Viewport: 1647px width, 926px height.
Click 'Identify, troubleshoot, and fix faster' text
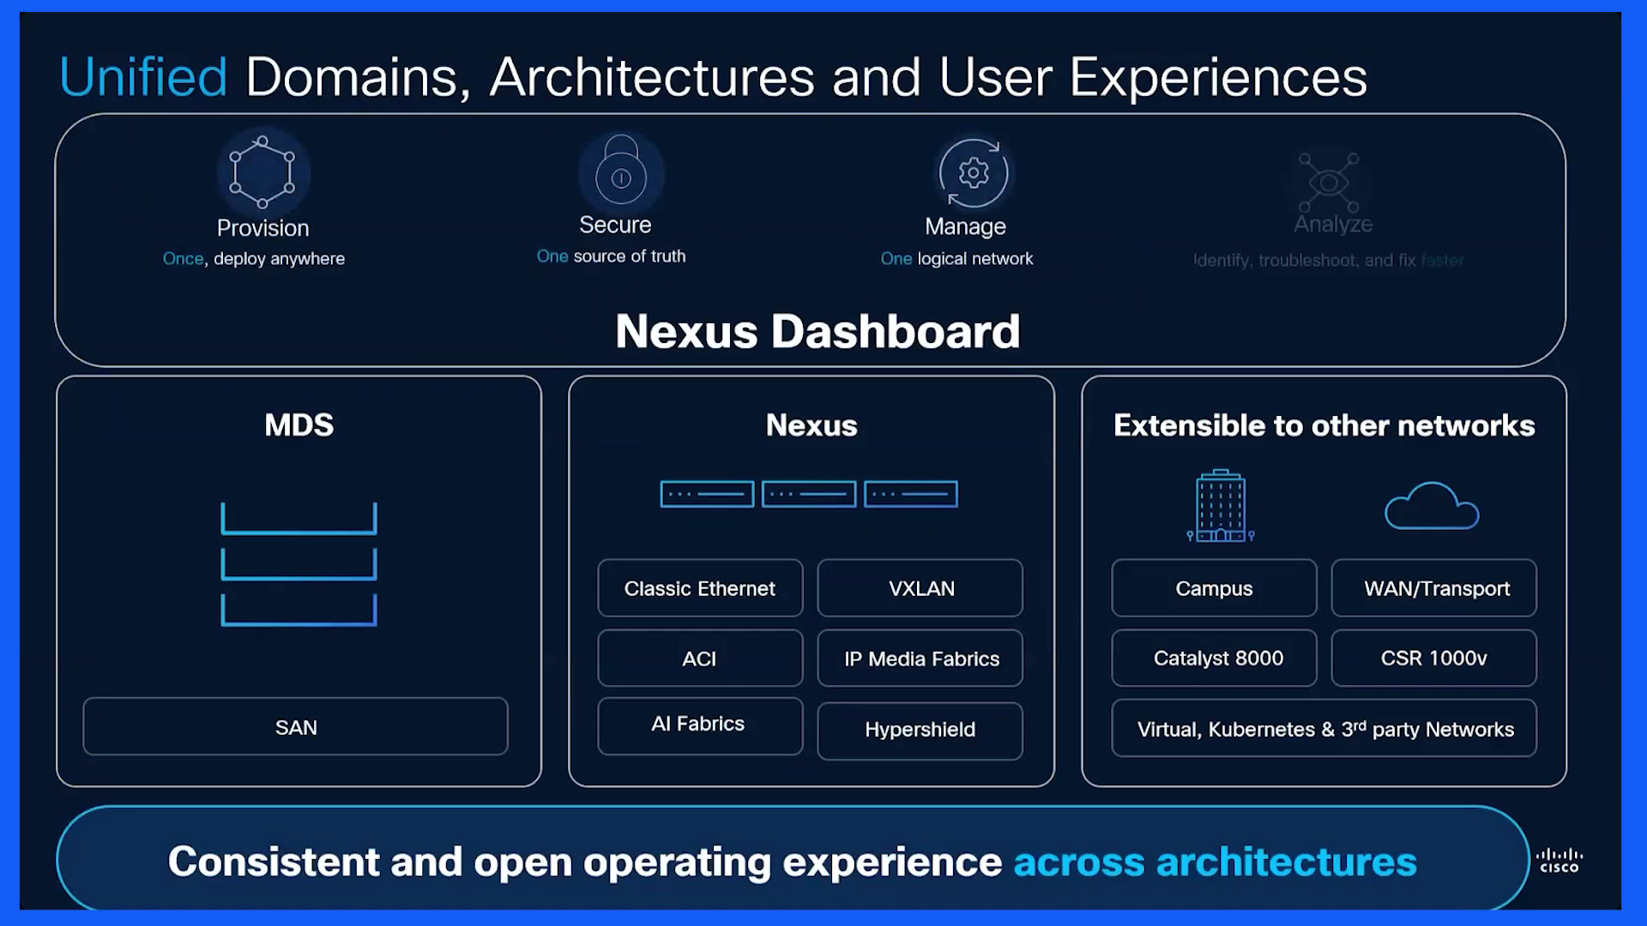coord(1329,261)
